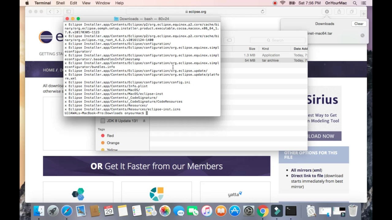392x220 pixels.
Task: Open the Help menu
Action: click(119, 3)
